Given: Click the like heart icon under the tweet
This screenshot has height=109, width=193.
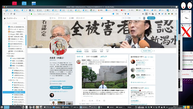Looking at the screenshot, I should (97, 101).
